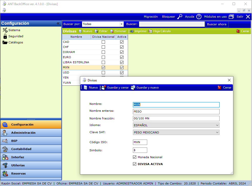This screenshot has height=186, width=252.
Task: Click the Guardar y nuevo icon
Action: 133,88
